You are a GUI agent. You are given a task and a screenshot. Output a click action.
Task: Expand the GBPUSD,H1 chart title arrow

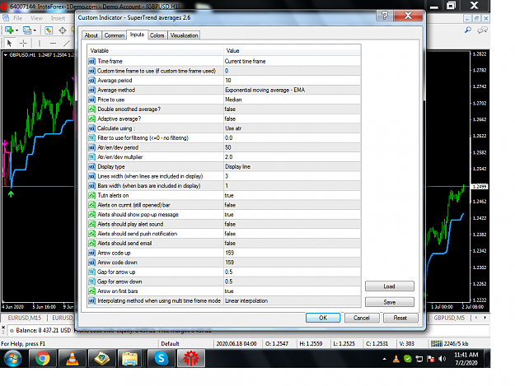click(x=6, y=55)
